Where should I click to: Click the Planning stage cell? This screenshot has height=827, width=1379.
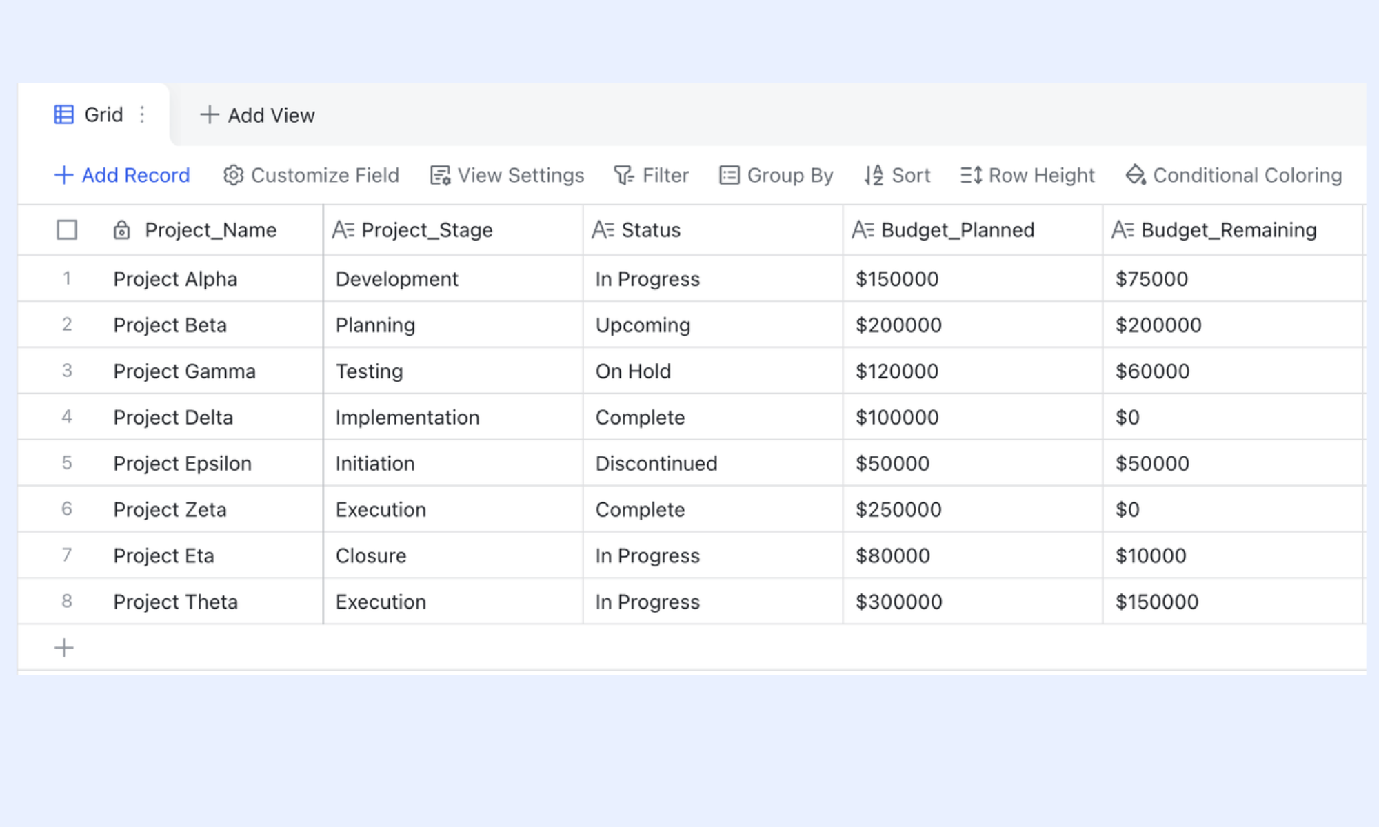pos(453,325)
